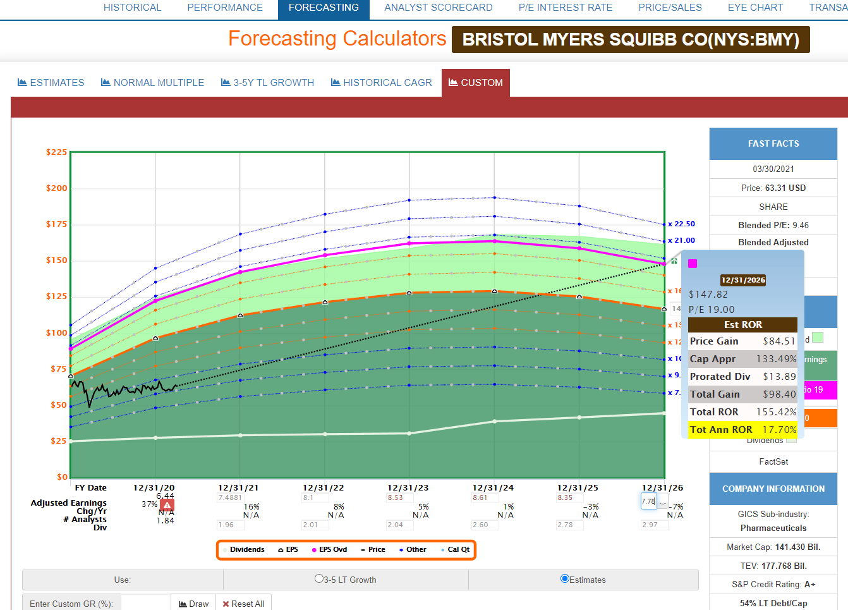Click the Draw button
The width and height of the screenshot is (848, 610).
[193, 604]
